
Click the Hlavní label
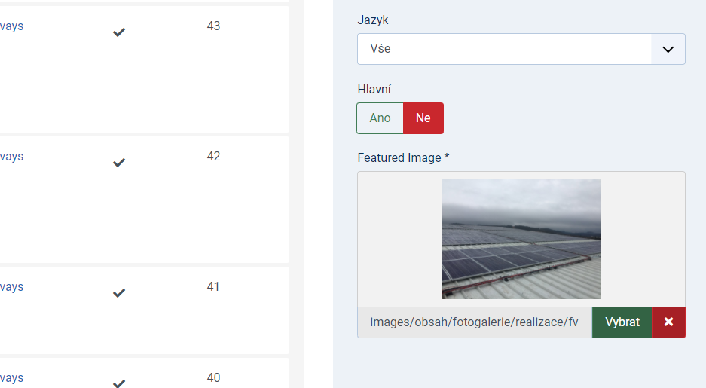point(374,89)
